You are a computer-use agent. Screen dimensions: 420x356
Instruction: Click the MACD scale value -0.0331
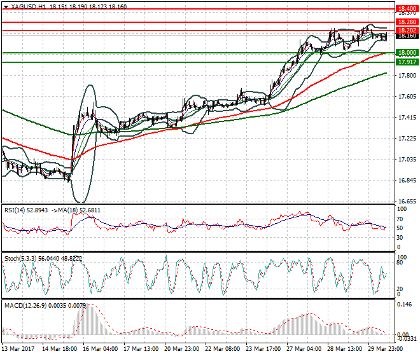point(407,339)
